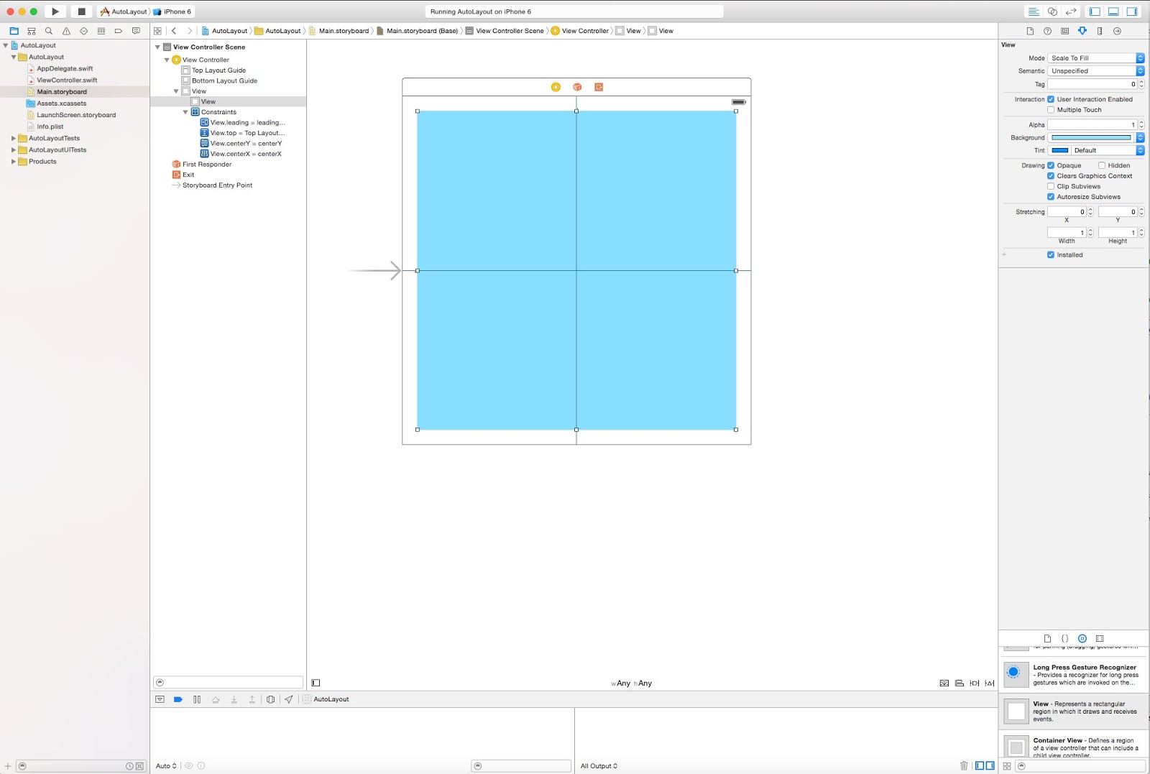Open Background color dropdown arrow

(1140, 137)
